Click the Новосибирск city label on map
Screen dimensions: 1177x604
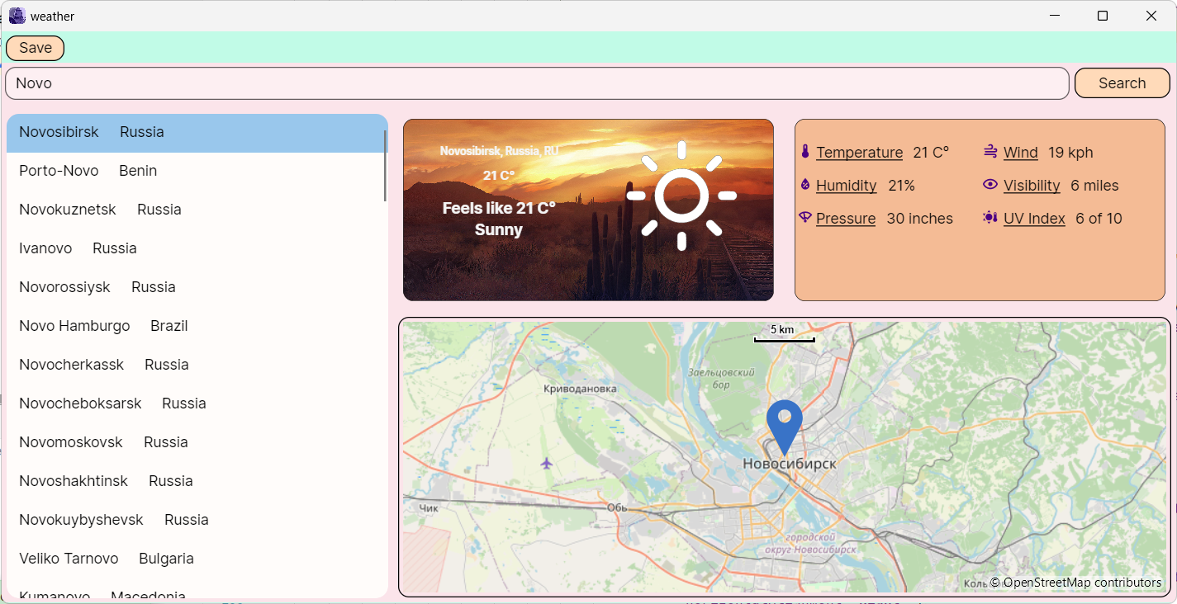[x=789, y=464]
